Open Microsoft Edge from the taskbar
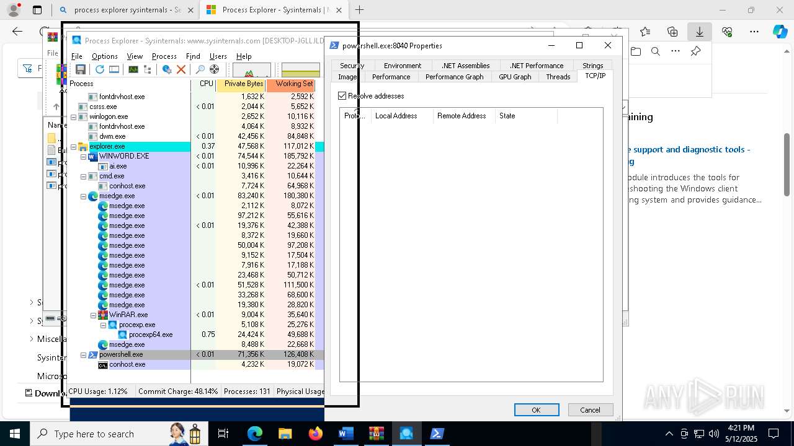Screen dimensions: 794x446 coord(255,434)
